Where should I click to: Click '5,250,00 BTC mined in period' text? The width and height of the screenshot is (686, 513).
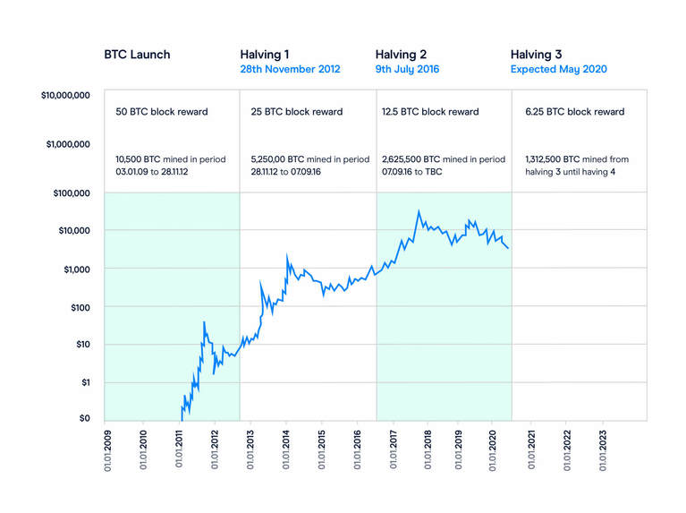[310, 159]
